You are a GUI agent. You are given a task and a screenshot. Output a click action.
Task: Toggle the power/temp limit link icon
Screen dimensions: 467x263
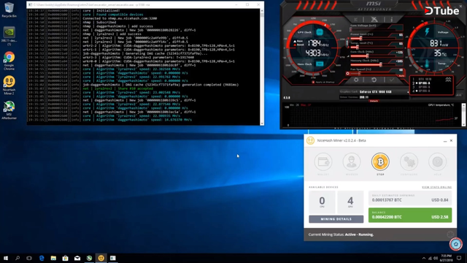(347, 43)
